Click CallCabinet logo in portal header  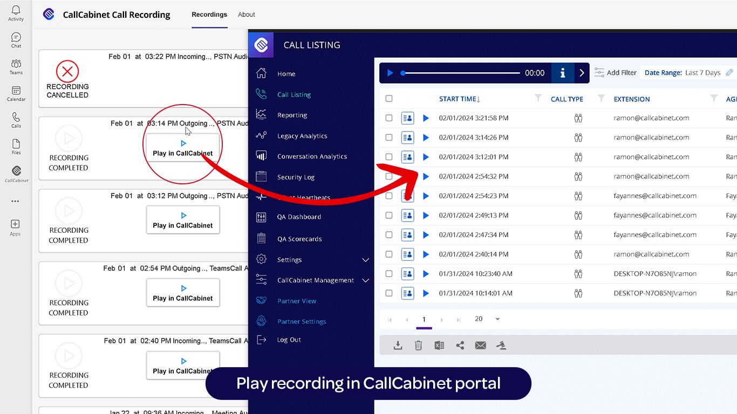coord(262,45)
